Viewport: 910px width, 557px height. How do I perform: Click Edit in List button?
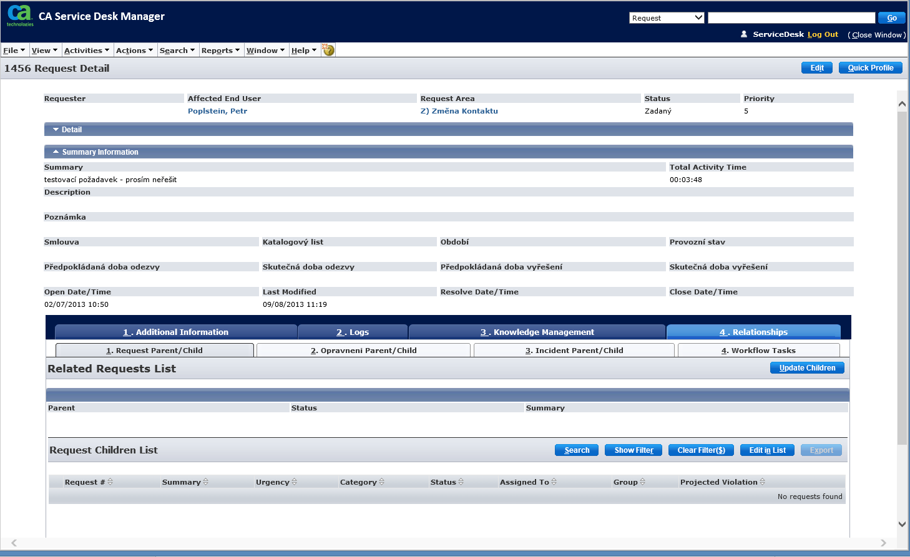(767, 450)
